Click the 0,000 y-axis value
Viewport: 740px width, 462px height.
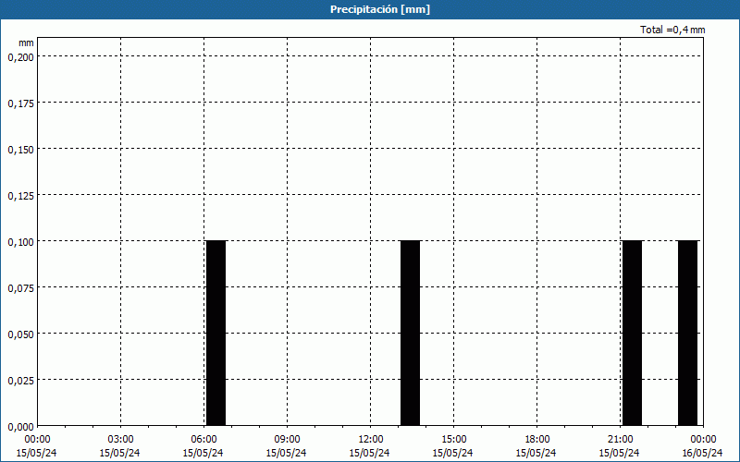(x=20, y=427)
